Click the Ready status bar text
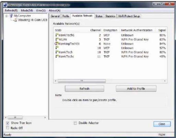The image size is (176, 138). coord(7,135)
